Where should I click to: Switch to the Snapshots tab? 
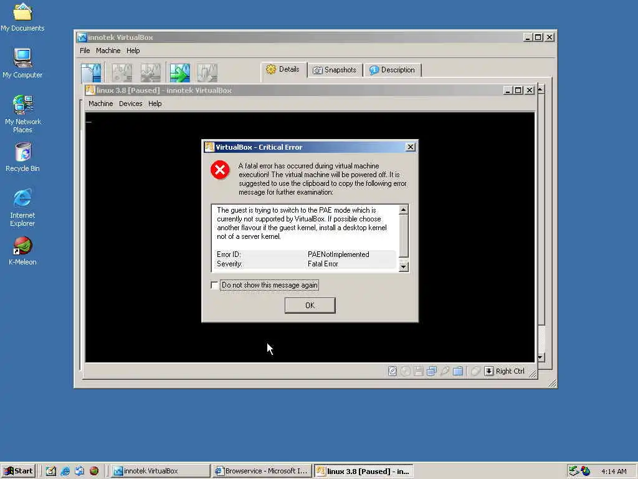[335, 70]
